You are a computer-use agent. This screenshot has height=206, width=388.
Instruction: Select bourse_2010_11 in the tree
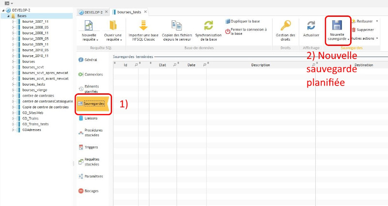pyautogui.click(x=35, y=56)
